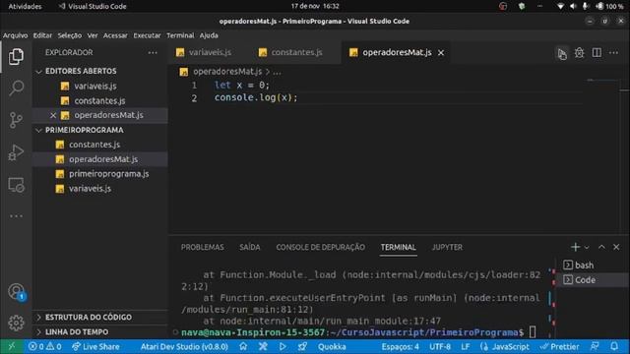This screenshot has width=630, height=354.
Task: Close the operadoresMat.js editor tab
Action: tap(441, 52)
